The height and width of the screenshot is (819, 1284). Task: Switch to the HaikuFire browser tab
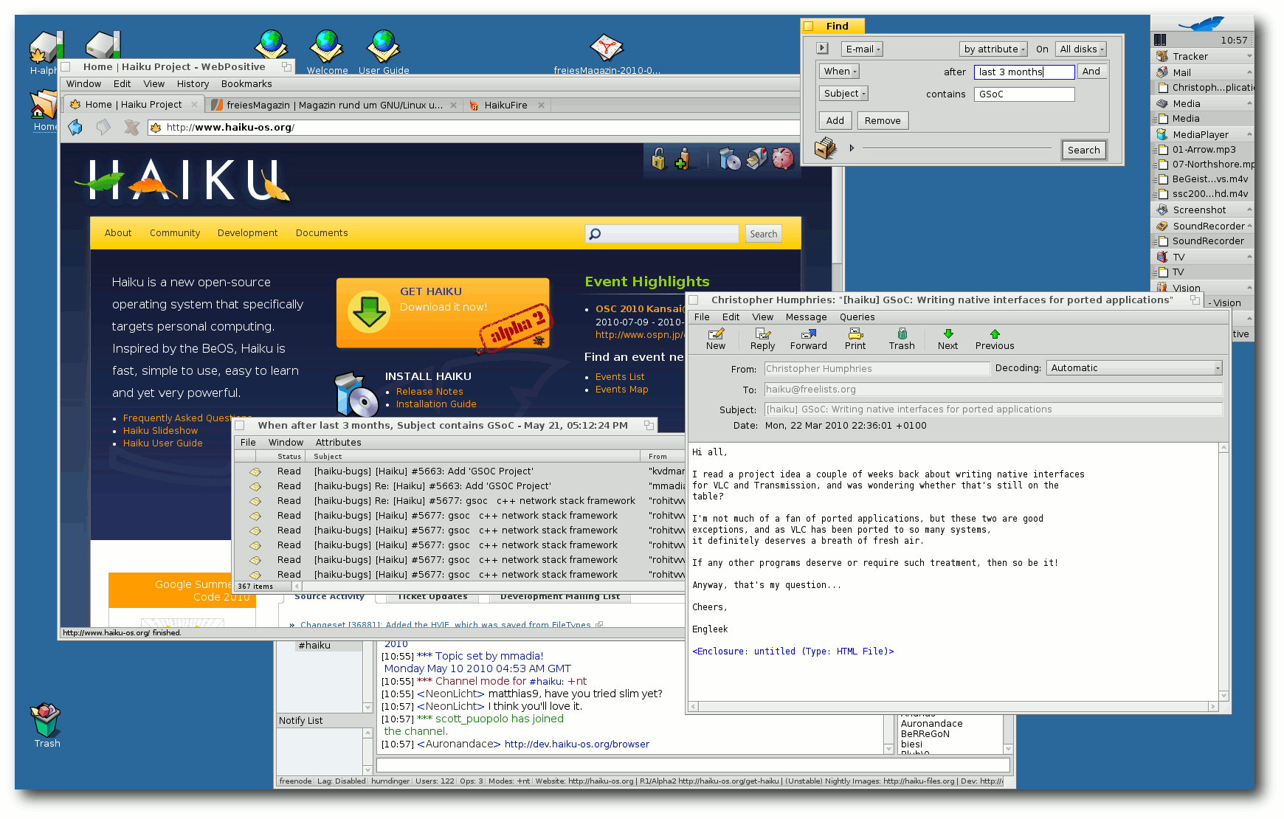click(x=505, y=106)
